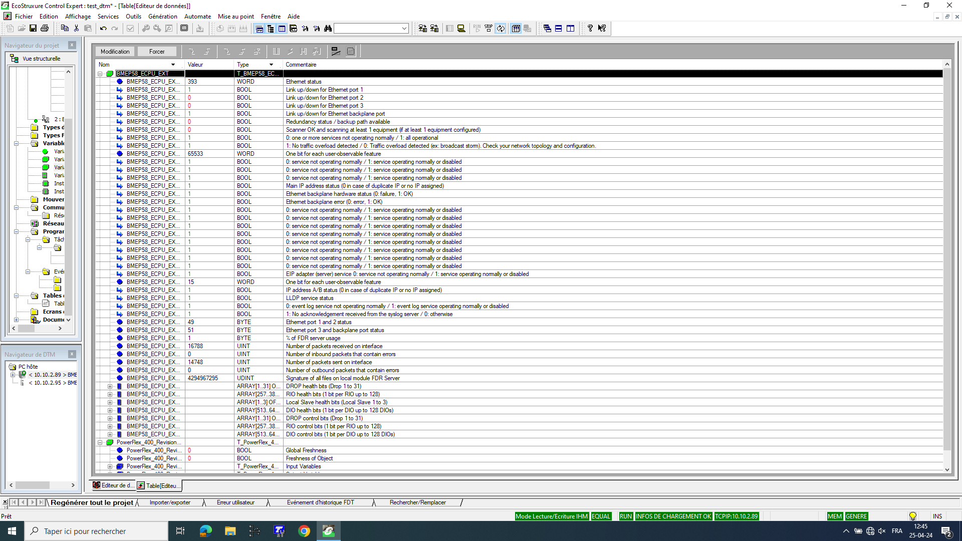This screenshot has width=962, height=541.
Task: Collapse the BMEP58_ECPU_EXT variable node
Action: pos(100,74)
